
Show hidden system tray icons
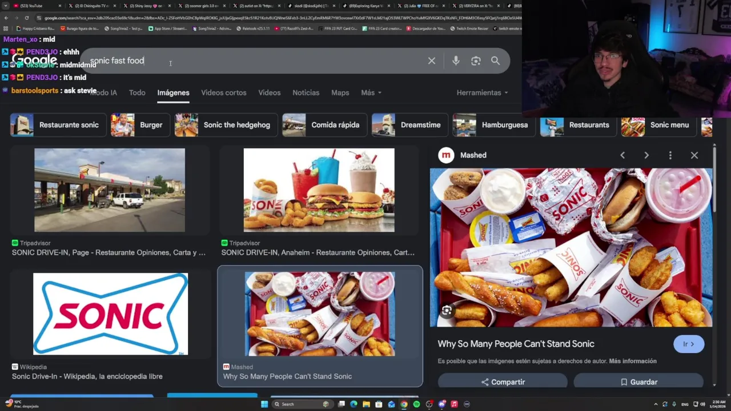(656, 404)
